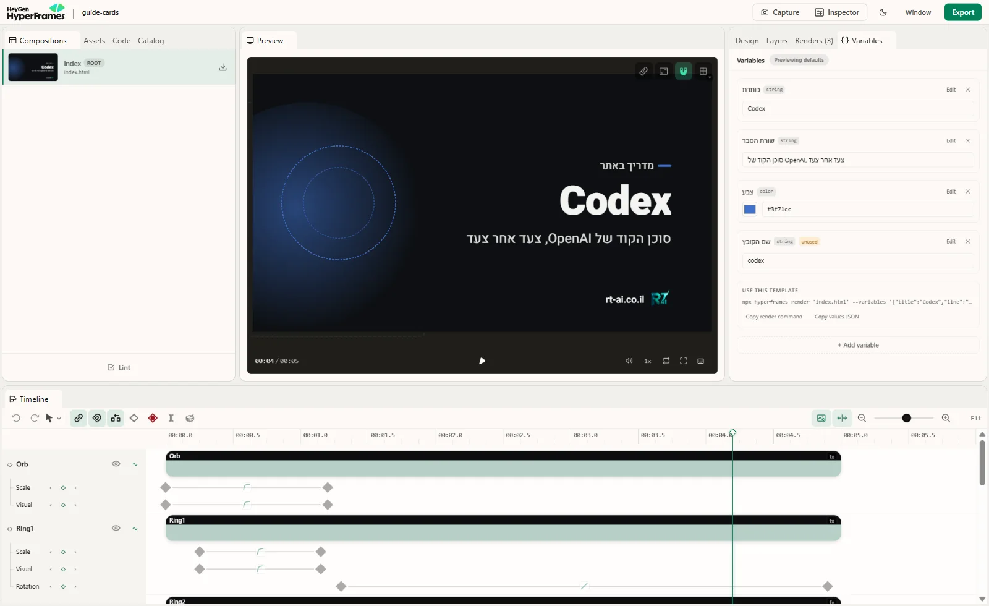989x606 pixels.
Task: Hide the Orb layer with eye icon
Action: coord(116,464)
